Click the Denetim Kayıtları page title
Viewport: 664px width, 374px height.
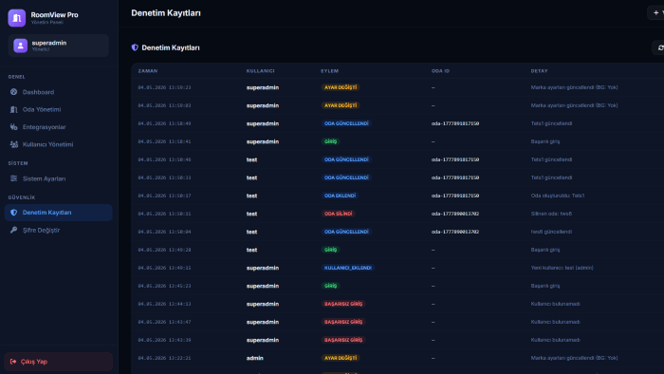point(166,13)
